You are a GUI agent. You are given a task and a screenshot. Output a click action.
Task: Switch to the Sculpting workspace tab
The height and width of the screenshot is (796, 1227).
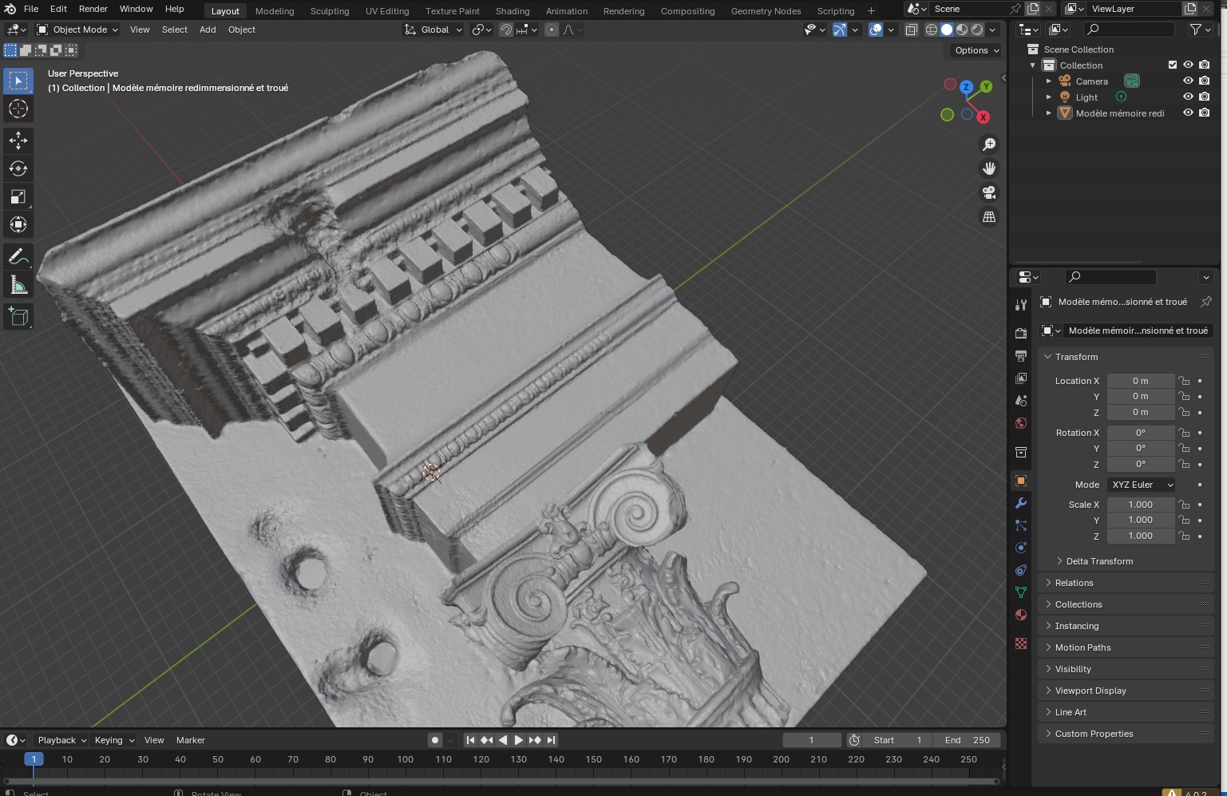click(329, 11)
